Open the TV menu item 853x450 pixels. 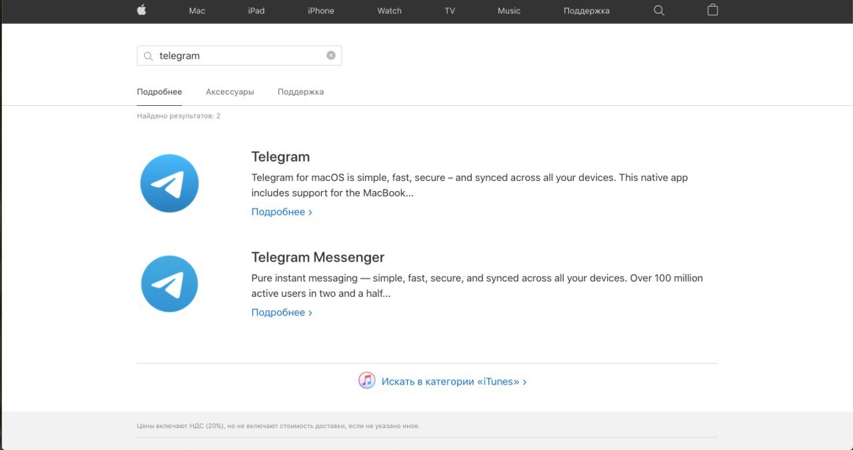click(450, 11)
